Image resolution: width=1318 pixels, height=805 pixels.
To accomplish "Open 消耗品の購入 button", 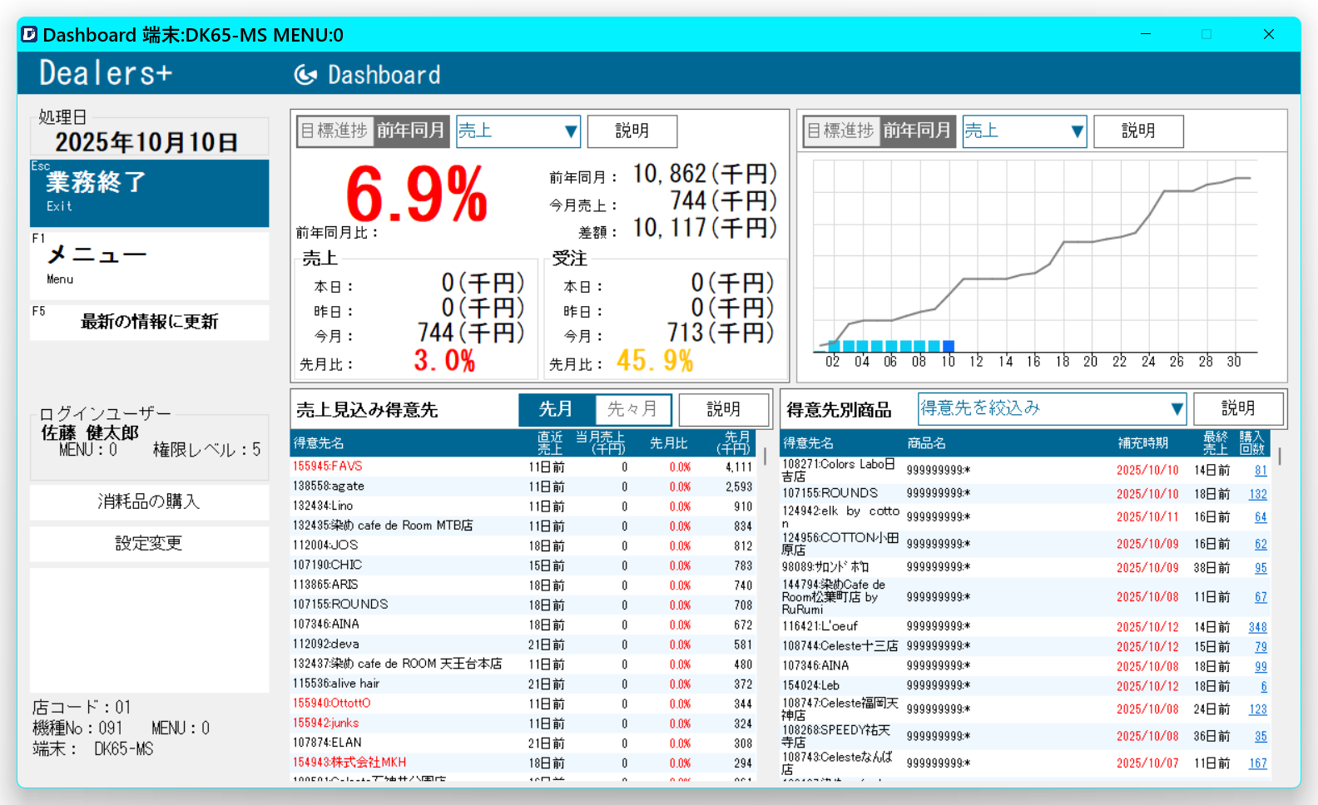I will coord(149,501).
